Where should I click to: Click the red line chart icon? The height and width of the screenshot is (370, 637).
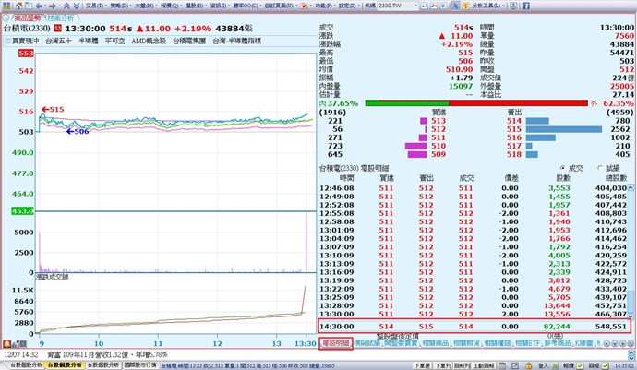[434, 6]
